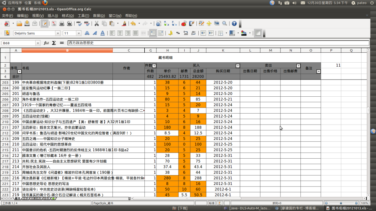Open the Zoom magnifier icon
Image resolution: width=376 pixels, height=211 pixels.
click(224, 23)
